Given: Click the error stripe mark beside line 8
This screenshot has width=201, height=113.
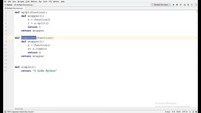Looking at the screenshot, I should pyautogui.click(x=197, y=38).
